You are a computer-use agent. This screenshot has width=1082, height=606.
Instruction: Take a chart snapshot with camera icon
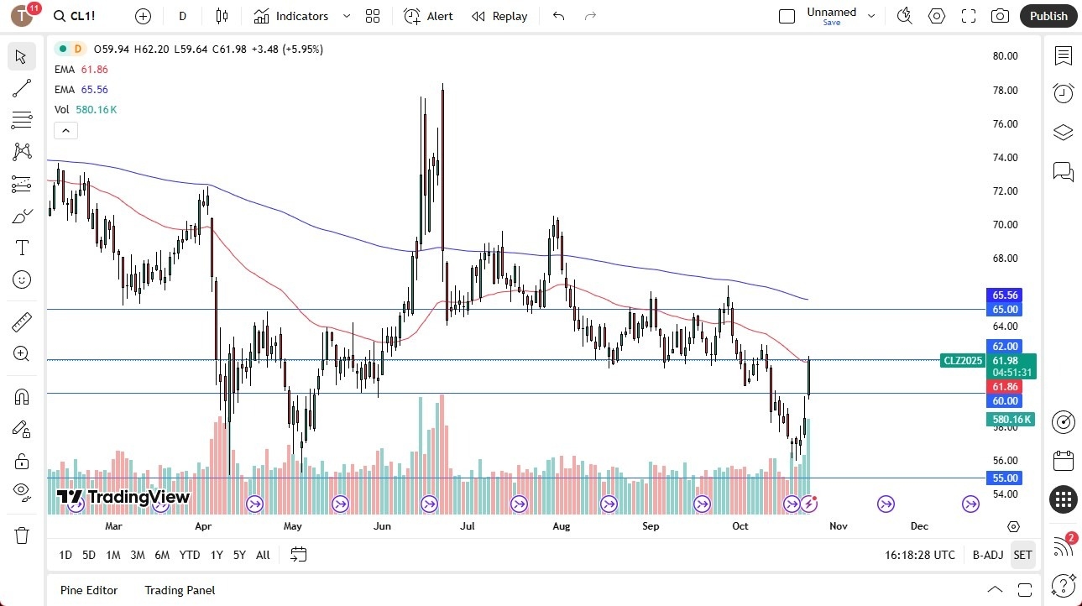(x=999, y=16)
